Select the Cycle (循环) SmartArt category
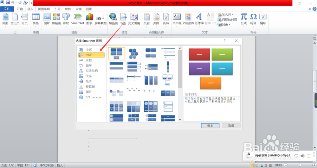Screen dimensions: 317x168 [91, 65]
